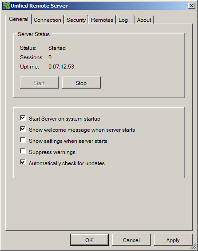Click the Sessions count 0
This screenshot has height=251, width=198.
pyautogui.click(x=50, y=57)
